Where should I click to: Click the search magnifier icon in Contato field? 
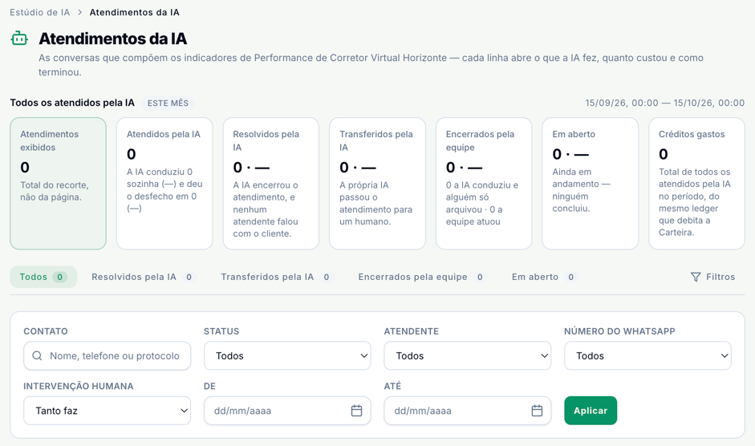click(x=37, y=356)
